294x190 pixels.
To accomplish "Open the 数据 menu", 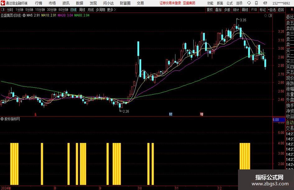I will (80, 3).
